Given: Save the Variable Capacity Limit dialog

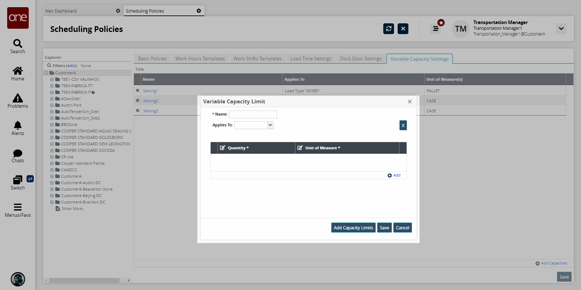Looking at the screenshot, I should point(384,228).
